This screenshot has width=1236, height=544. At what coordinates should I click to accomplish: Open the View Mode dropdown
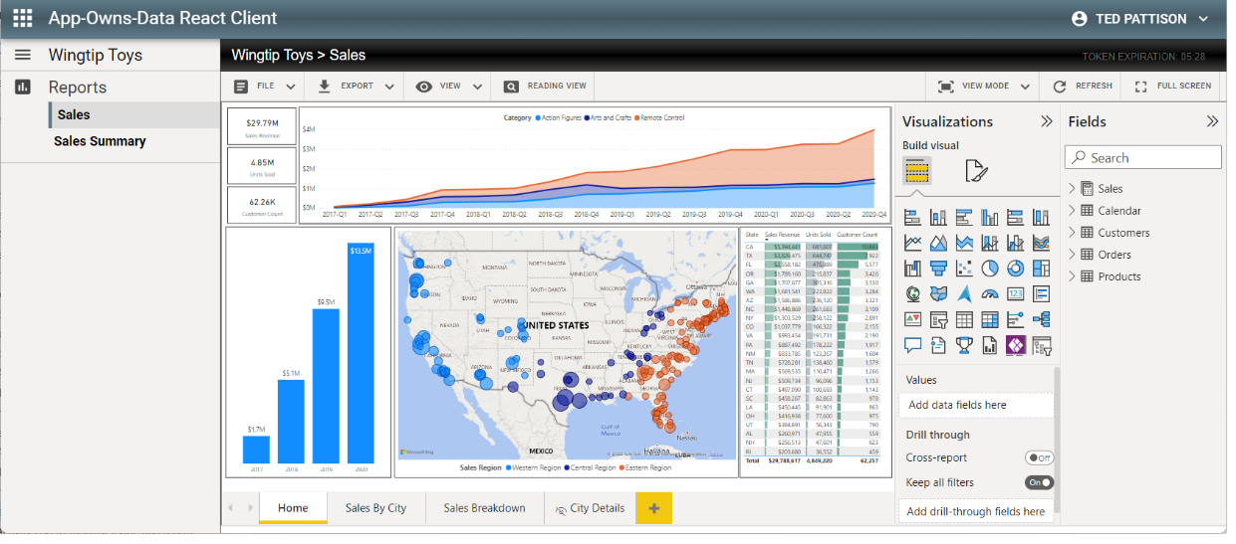coord(984,87)
